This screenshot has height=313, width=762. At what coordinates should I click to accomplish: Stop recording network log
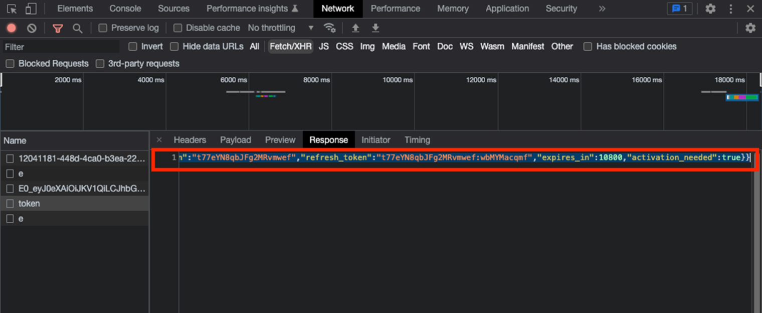[12, 28]
